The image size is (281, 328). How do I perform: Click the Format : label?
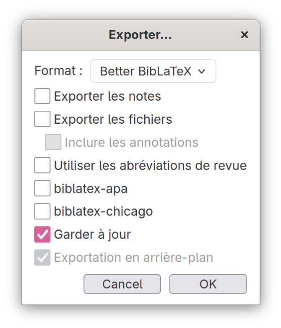(58, 71)
